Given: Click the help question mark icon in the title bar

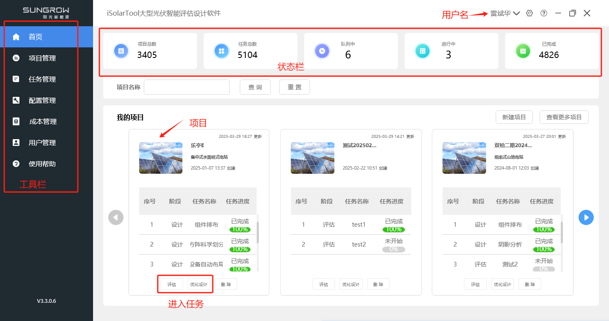Looking at the screenshot, I should click(544, 13).
